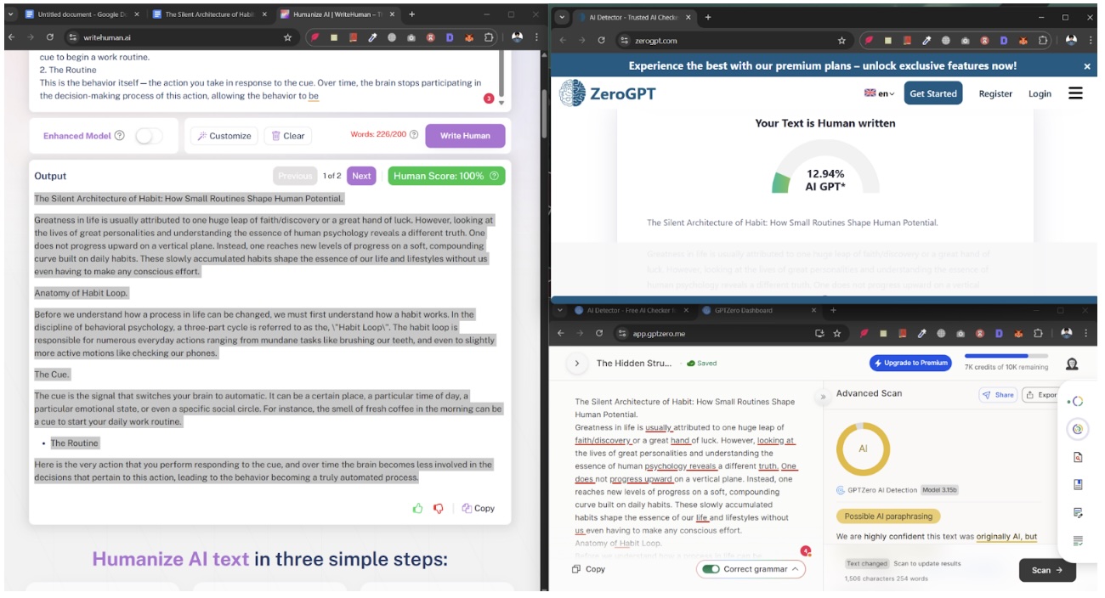Select the highlighted scan icon in GPTZero side panel

(x=1077, y=430)
